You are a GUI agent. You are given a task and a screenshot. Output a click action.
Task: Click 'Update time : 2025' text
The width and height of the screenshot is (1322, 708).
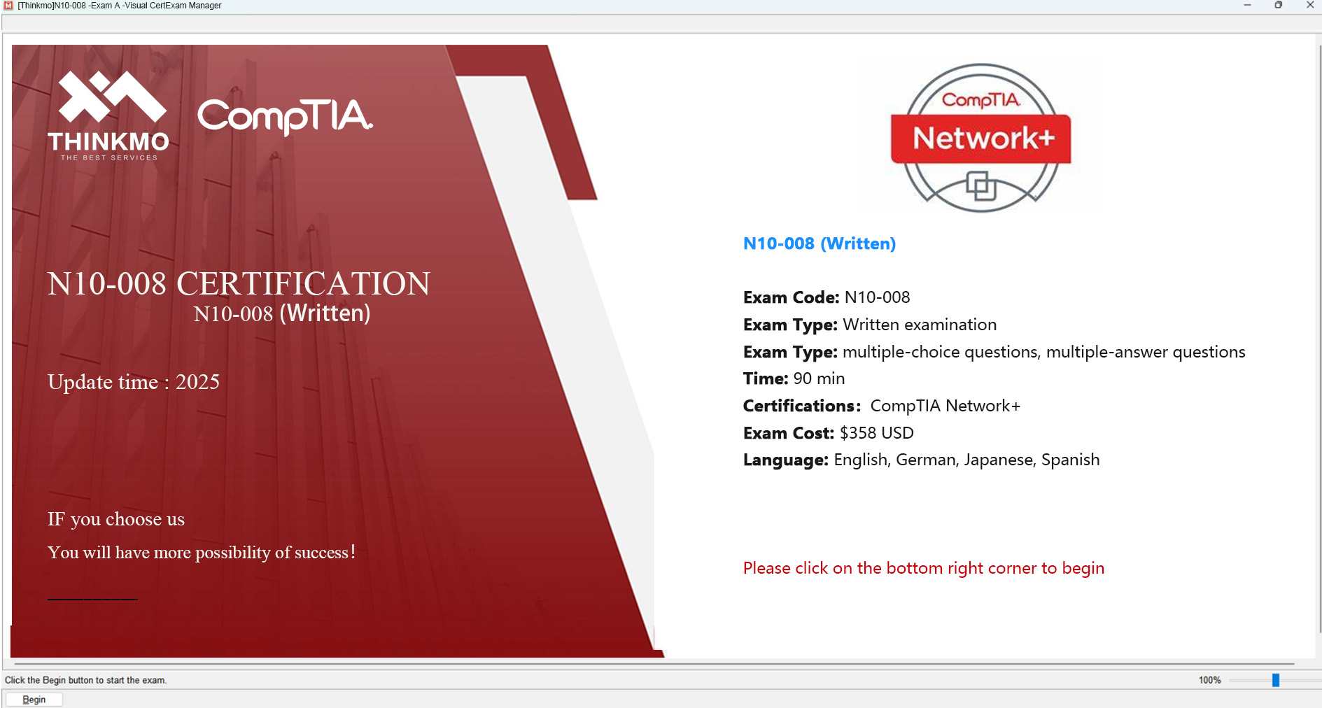click(134, 382)
